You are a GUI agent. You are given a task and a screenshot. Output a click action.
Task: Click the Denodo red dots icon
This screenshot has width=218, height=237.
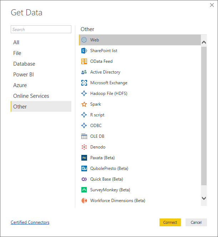tap(84, 147)
